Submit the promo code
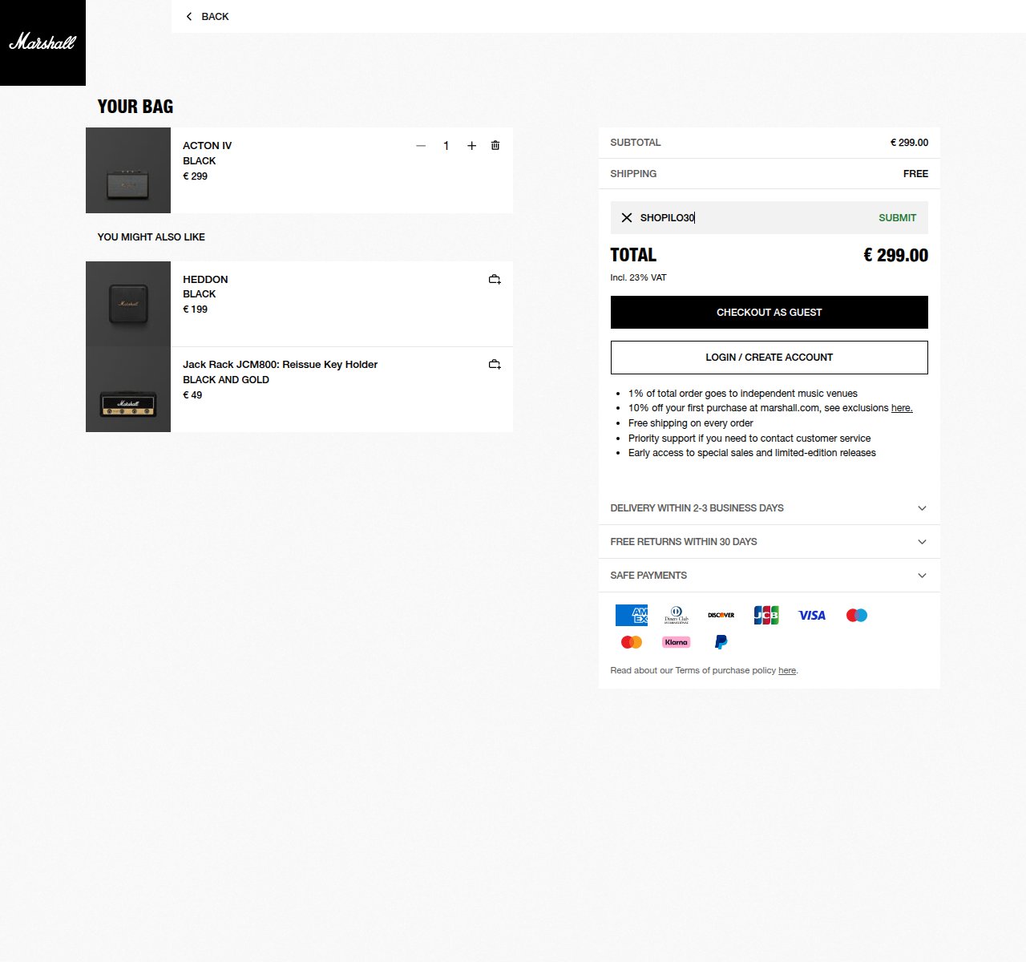Screen dimensions: 1026x962 (897, 217)
